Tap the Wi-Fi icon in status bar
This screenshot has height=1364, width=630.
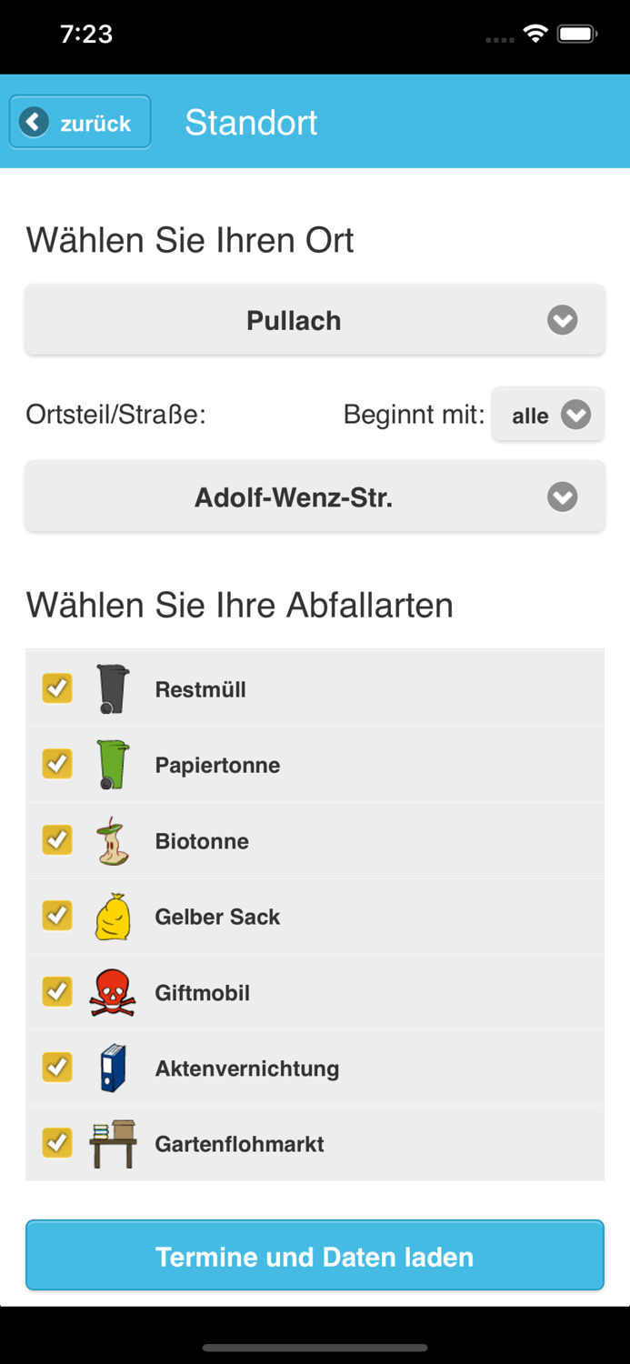(535, 33)
